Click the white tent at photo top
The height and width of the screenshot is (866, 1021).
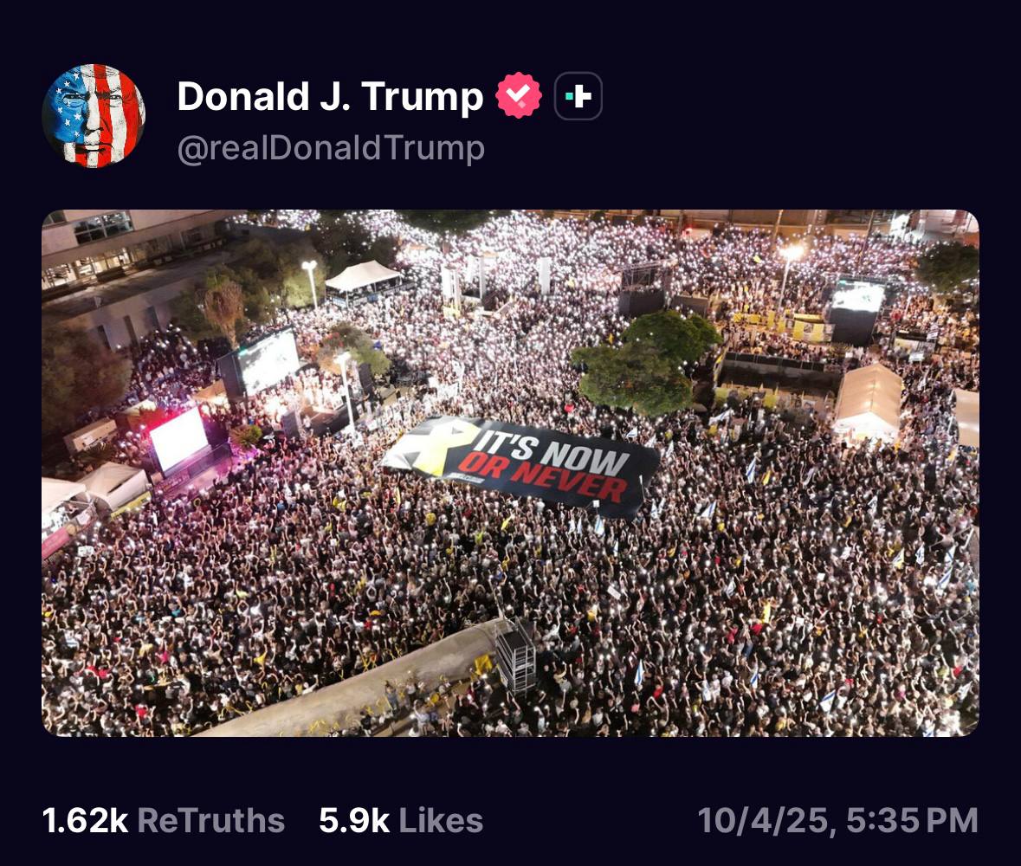[x=363, y=277]
